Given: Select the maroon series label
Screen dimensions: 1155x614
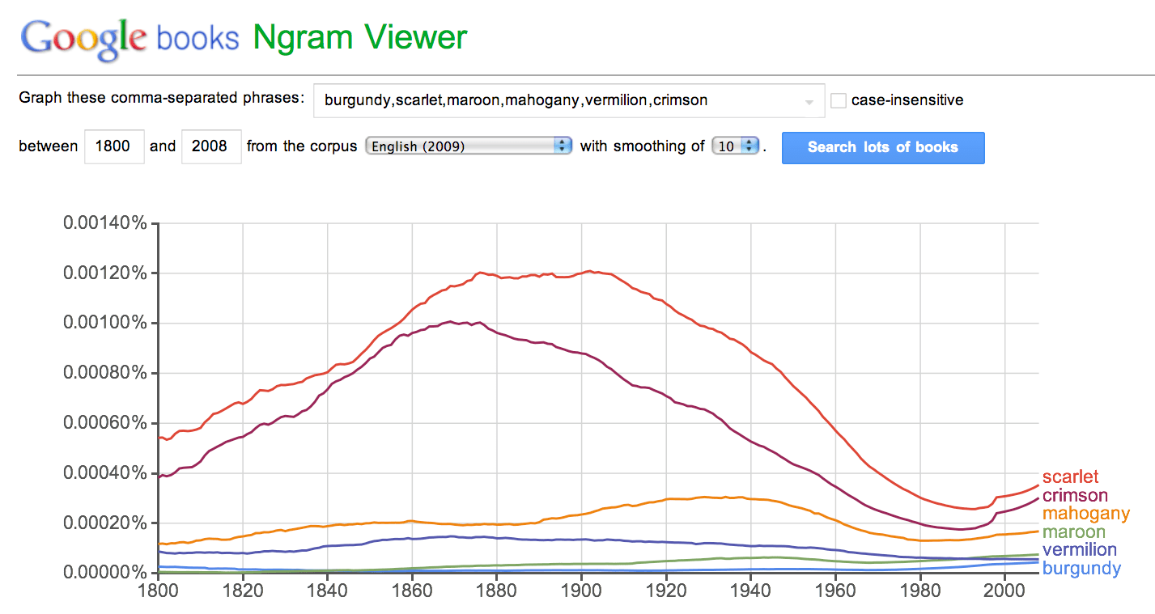Looking at the screenshot, I should [1073, 531].
